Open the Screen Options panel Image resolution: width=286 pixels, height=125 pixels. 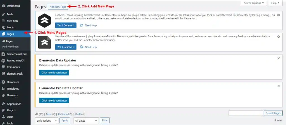(254, 3)
